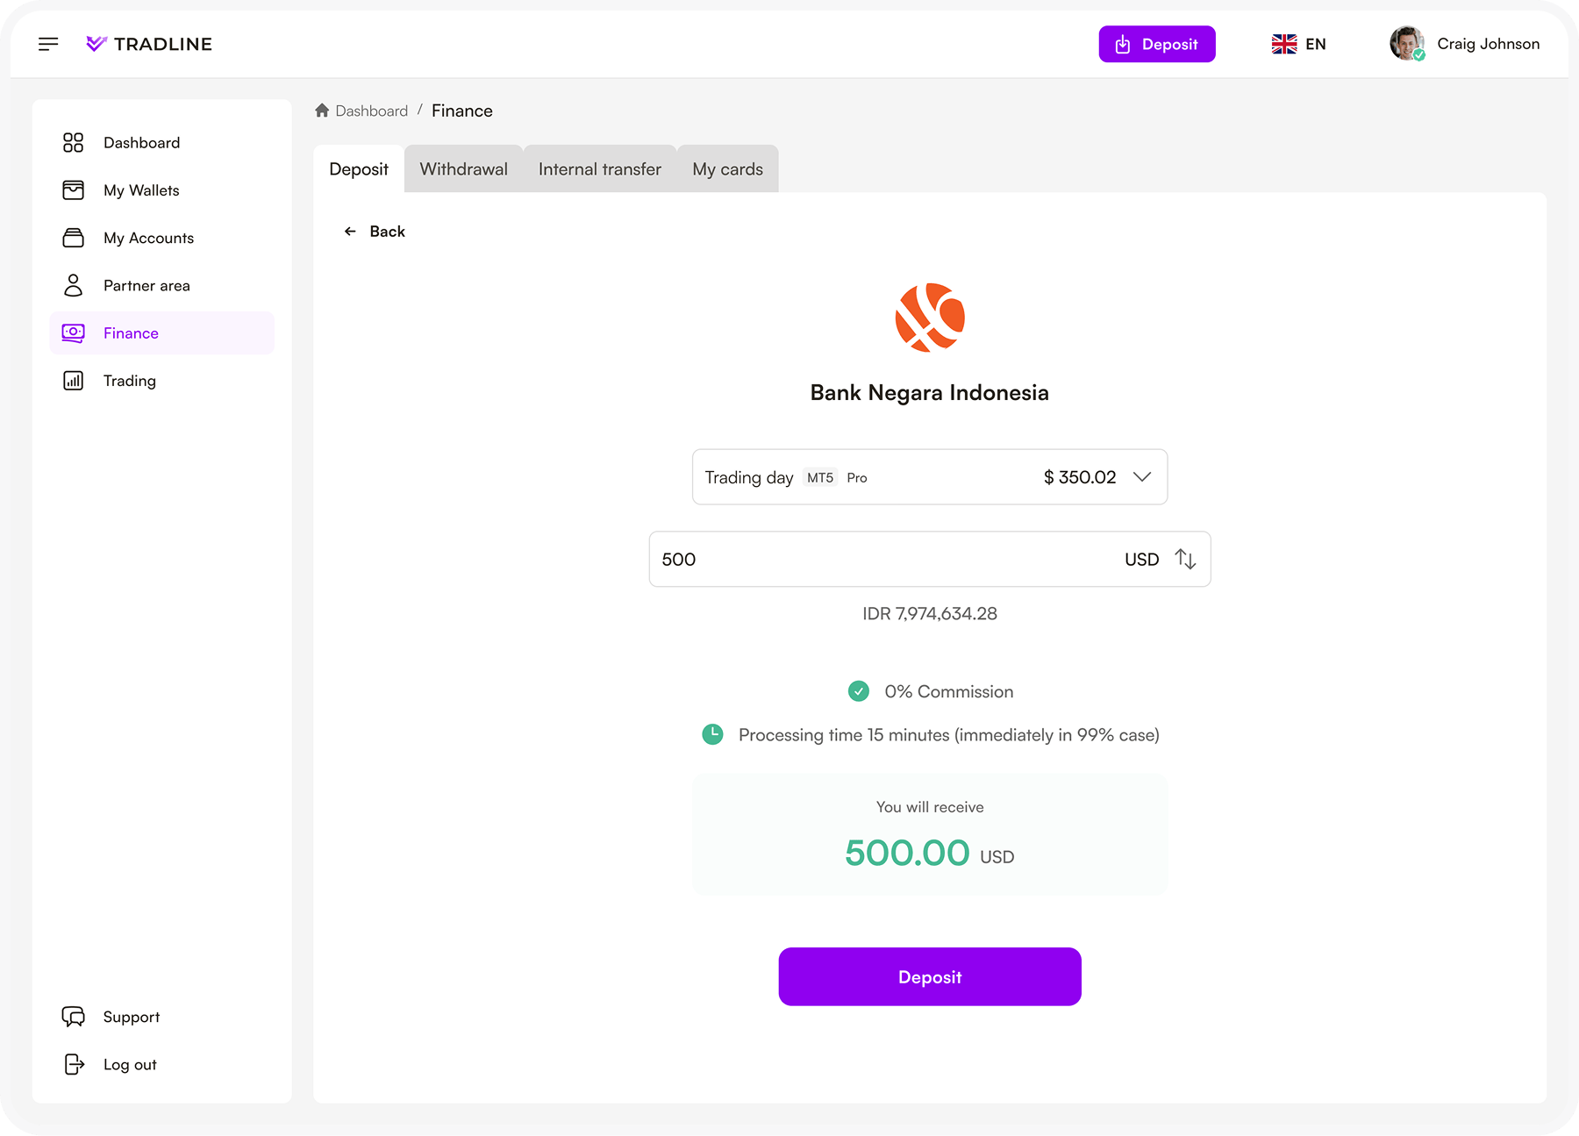Click the My Wallets icon
The height and width of the screenshot is (1136, 1579).
(x=74, y=190)
